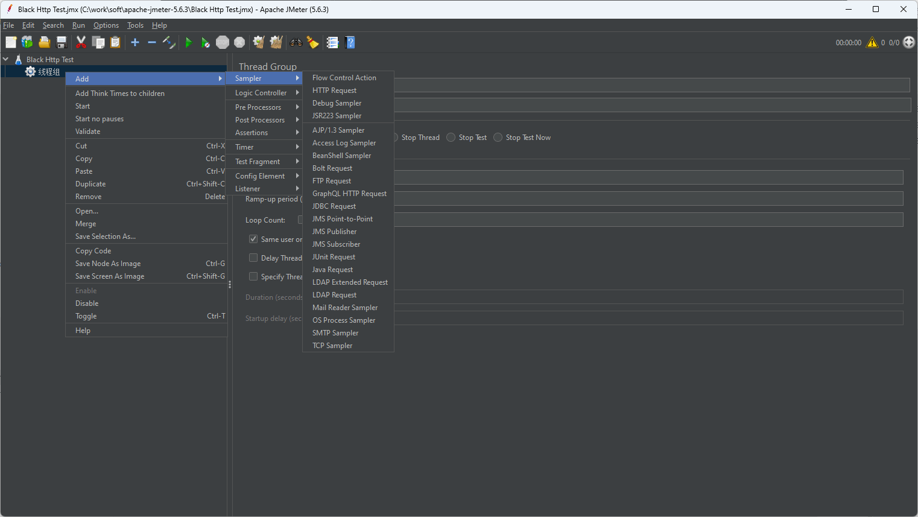918x517 pixels.
Task: Collapse all nodes with the minus icon
Action: (x=152, y=42)
